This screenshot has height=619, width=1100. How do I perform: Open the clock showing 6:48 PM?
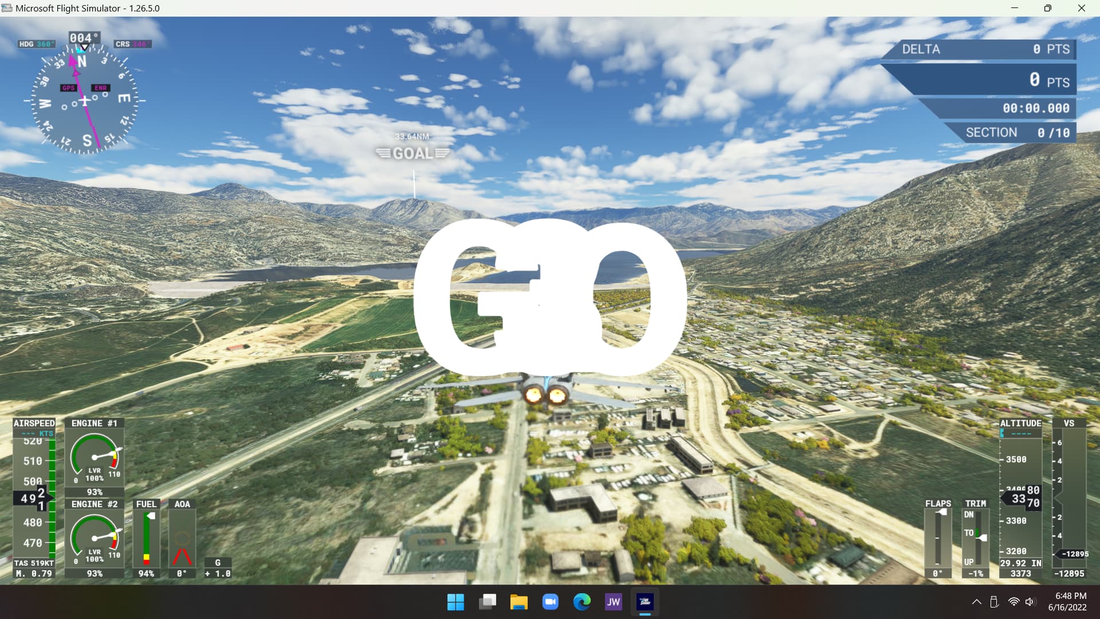click(x=1067, y=602)
